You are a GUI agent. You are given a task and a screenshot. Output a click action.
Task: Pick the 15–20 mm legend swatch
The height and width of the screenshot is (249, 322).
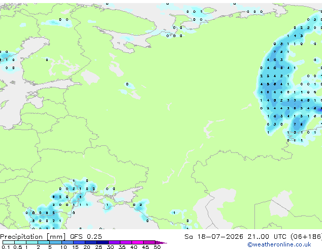coord(79,242)
